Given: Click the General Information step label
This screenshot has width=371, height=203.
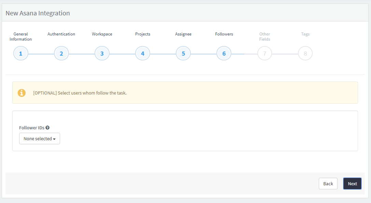Looking at the screenshot, I should [20, 37].
